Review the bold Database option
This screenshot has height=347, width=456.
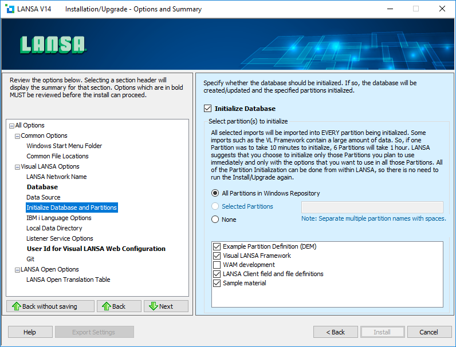pos(42,187)
